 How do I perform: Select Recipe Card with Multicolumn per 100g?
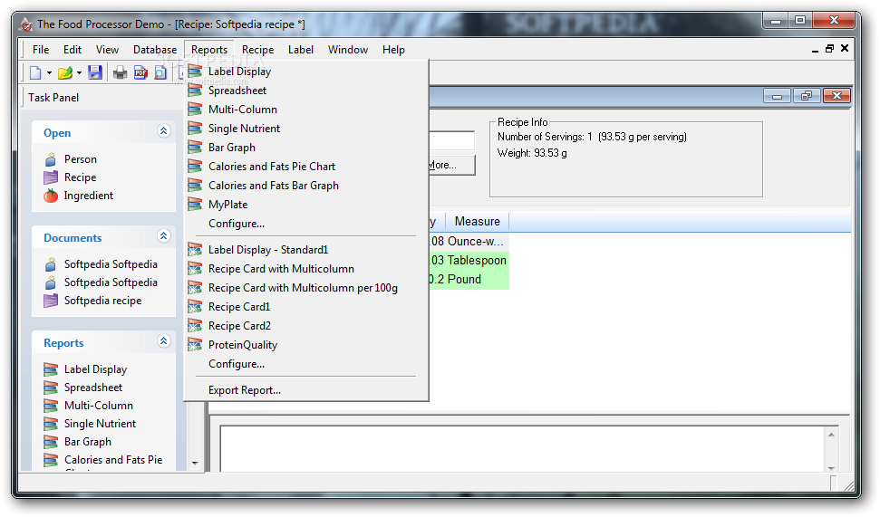pyautogui.click(x=306, y=288)
